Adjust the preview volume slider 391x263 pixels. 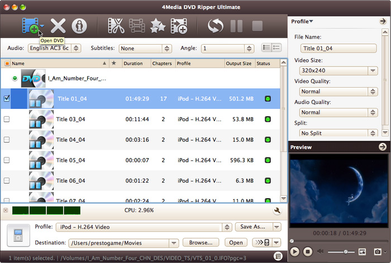[341, 252]
